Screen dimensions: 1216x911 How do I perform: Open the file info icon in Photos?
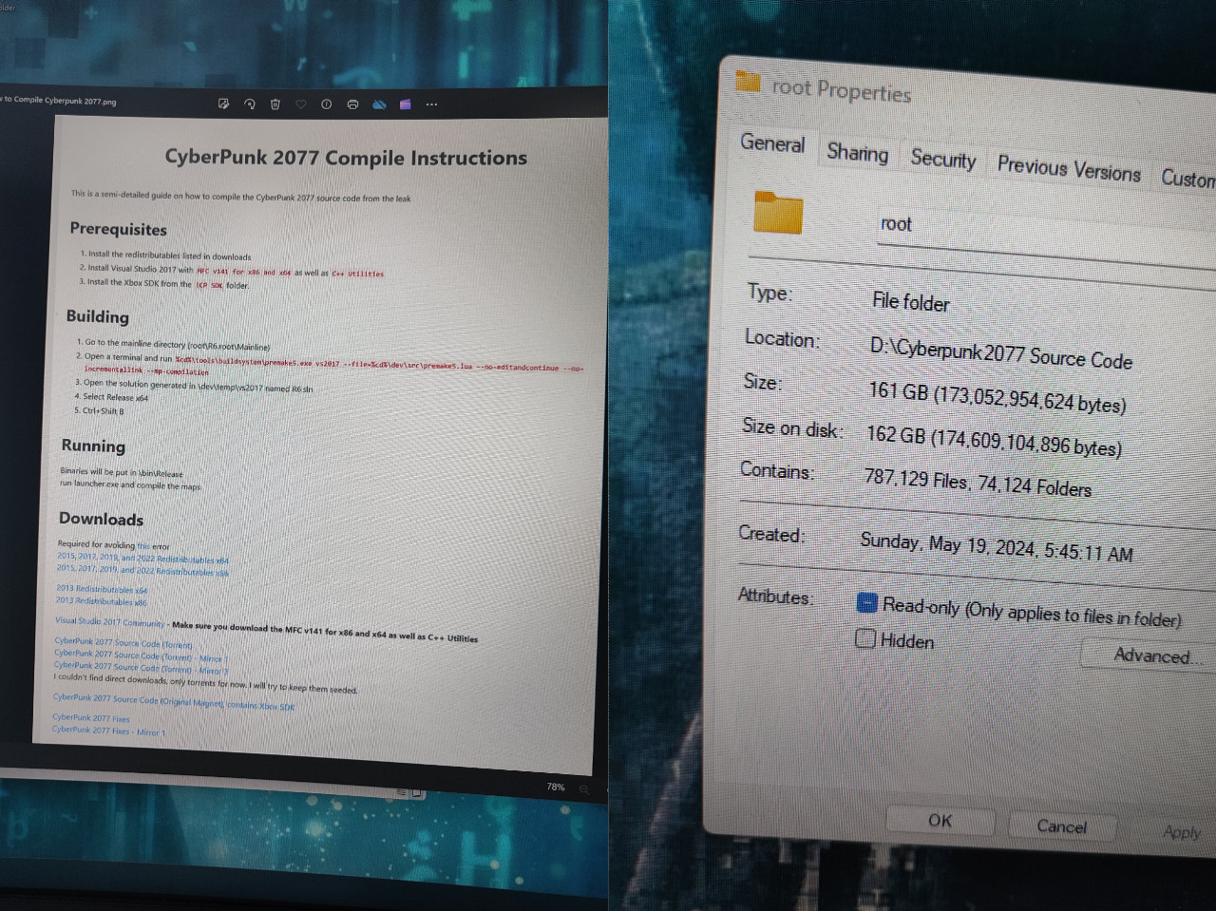327,104
